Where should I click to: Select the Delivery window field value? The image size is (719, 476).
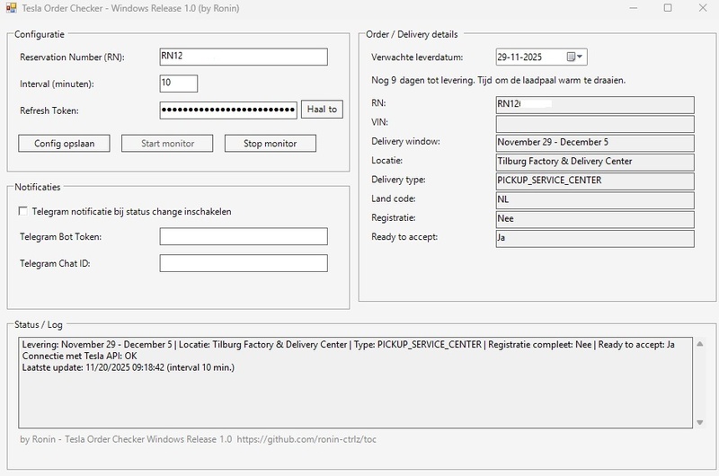point(595,143)
